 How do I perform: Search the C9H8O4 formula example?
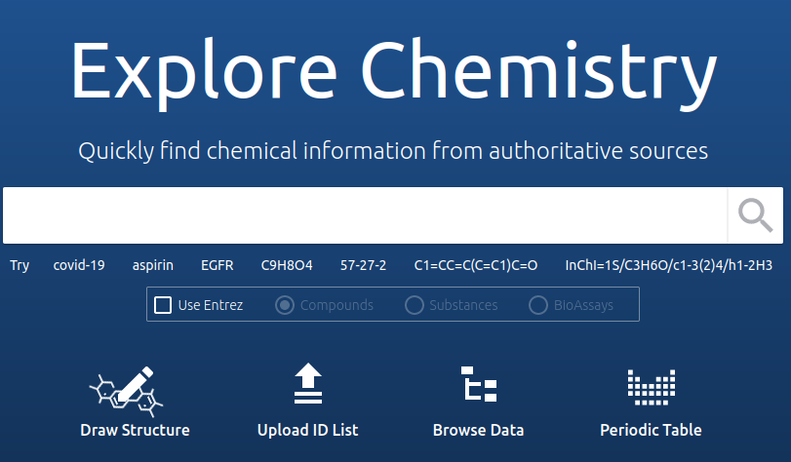pyautogui.click(x=282, y=265)
